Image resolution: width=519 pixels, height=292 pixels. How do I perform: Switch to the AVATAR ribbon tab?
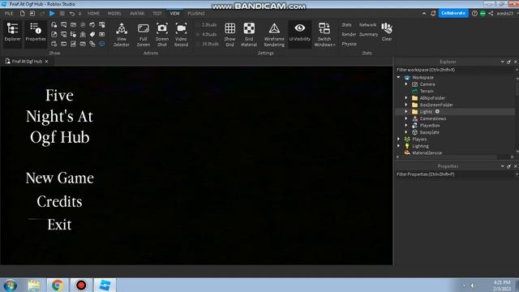point(137,14)
